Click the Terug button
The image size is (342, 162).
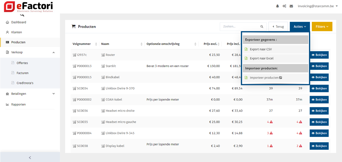(x=278, y=26)
